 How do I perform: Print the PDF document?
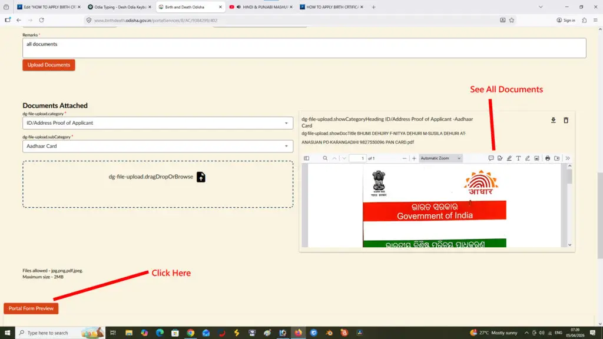[548, 158]
